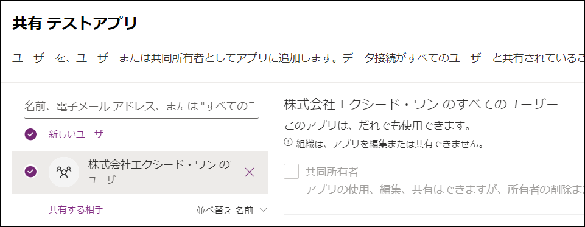585x227 pixels.
Task: Click the ユーザーを、ユーザーまたは共同所有者 intro text
Action: click(x=298, y=58)
